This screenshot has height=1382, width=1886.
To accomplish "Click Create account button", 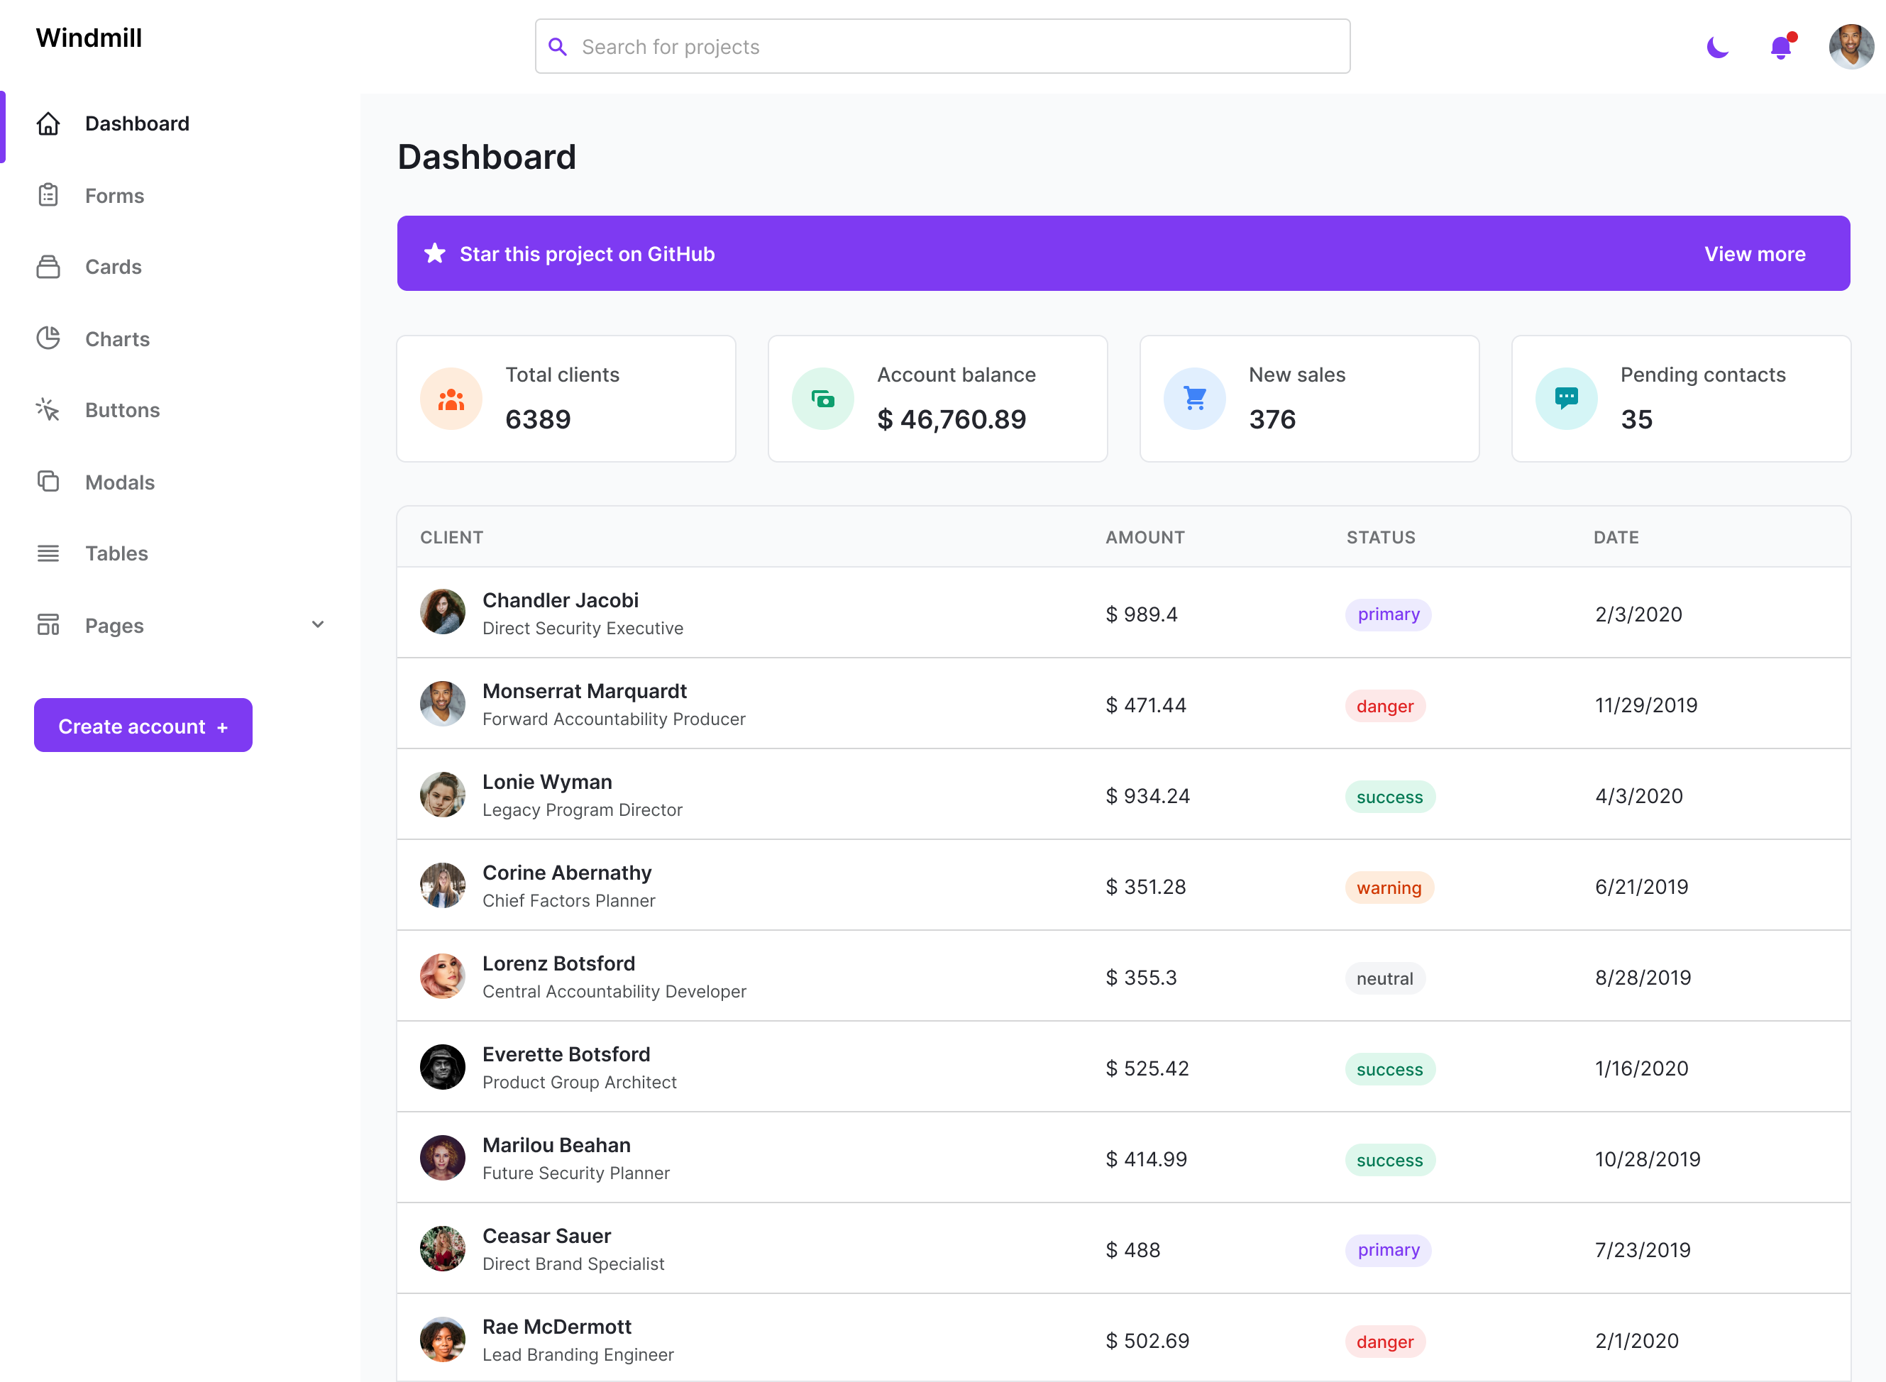I will point(142,724).
